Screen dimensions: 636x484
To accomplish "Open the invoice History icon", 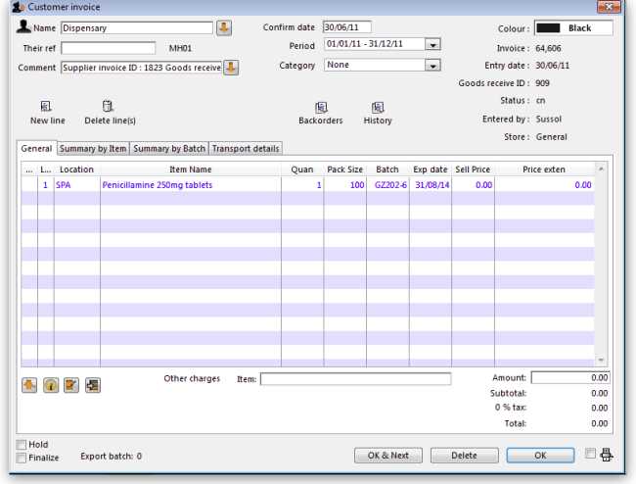I will (x=378, y=107).
